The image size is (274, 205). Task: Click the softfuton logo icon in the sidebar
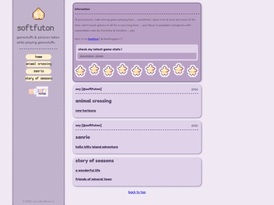click(39, 14)
